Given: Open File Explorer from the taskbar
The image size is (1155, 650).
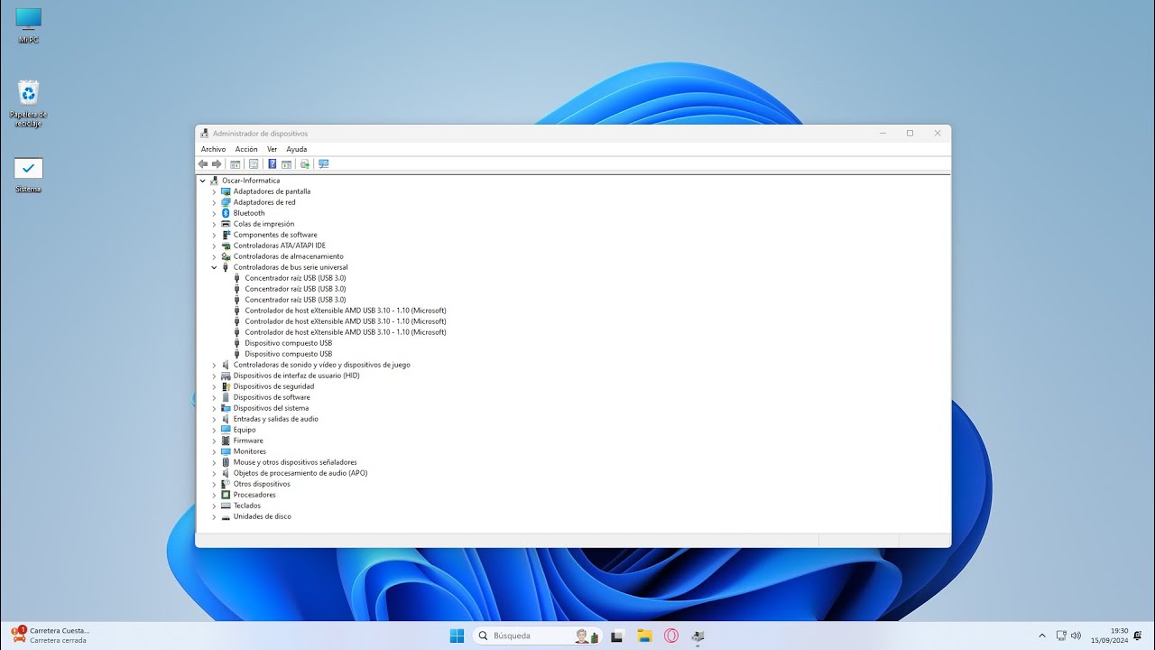Looking at the screenshot, I should pyautogui.click(x=644, y=636).
